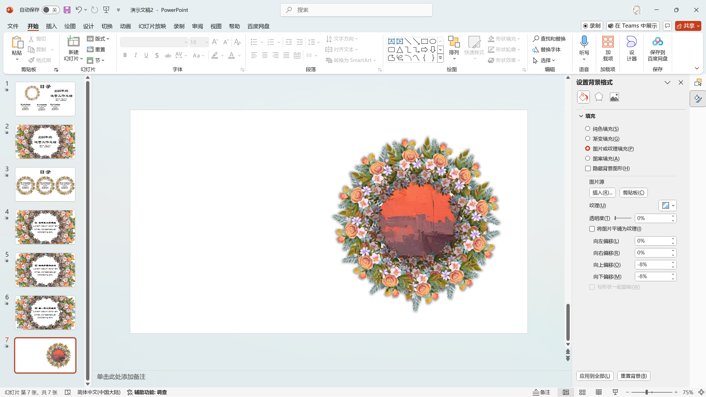
Task: Expand the shapes gallery More arrow
Action: pos(441,58)
